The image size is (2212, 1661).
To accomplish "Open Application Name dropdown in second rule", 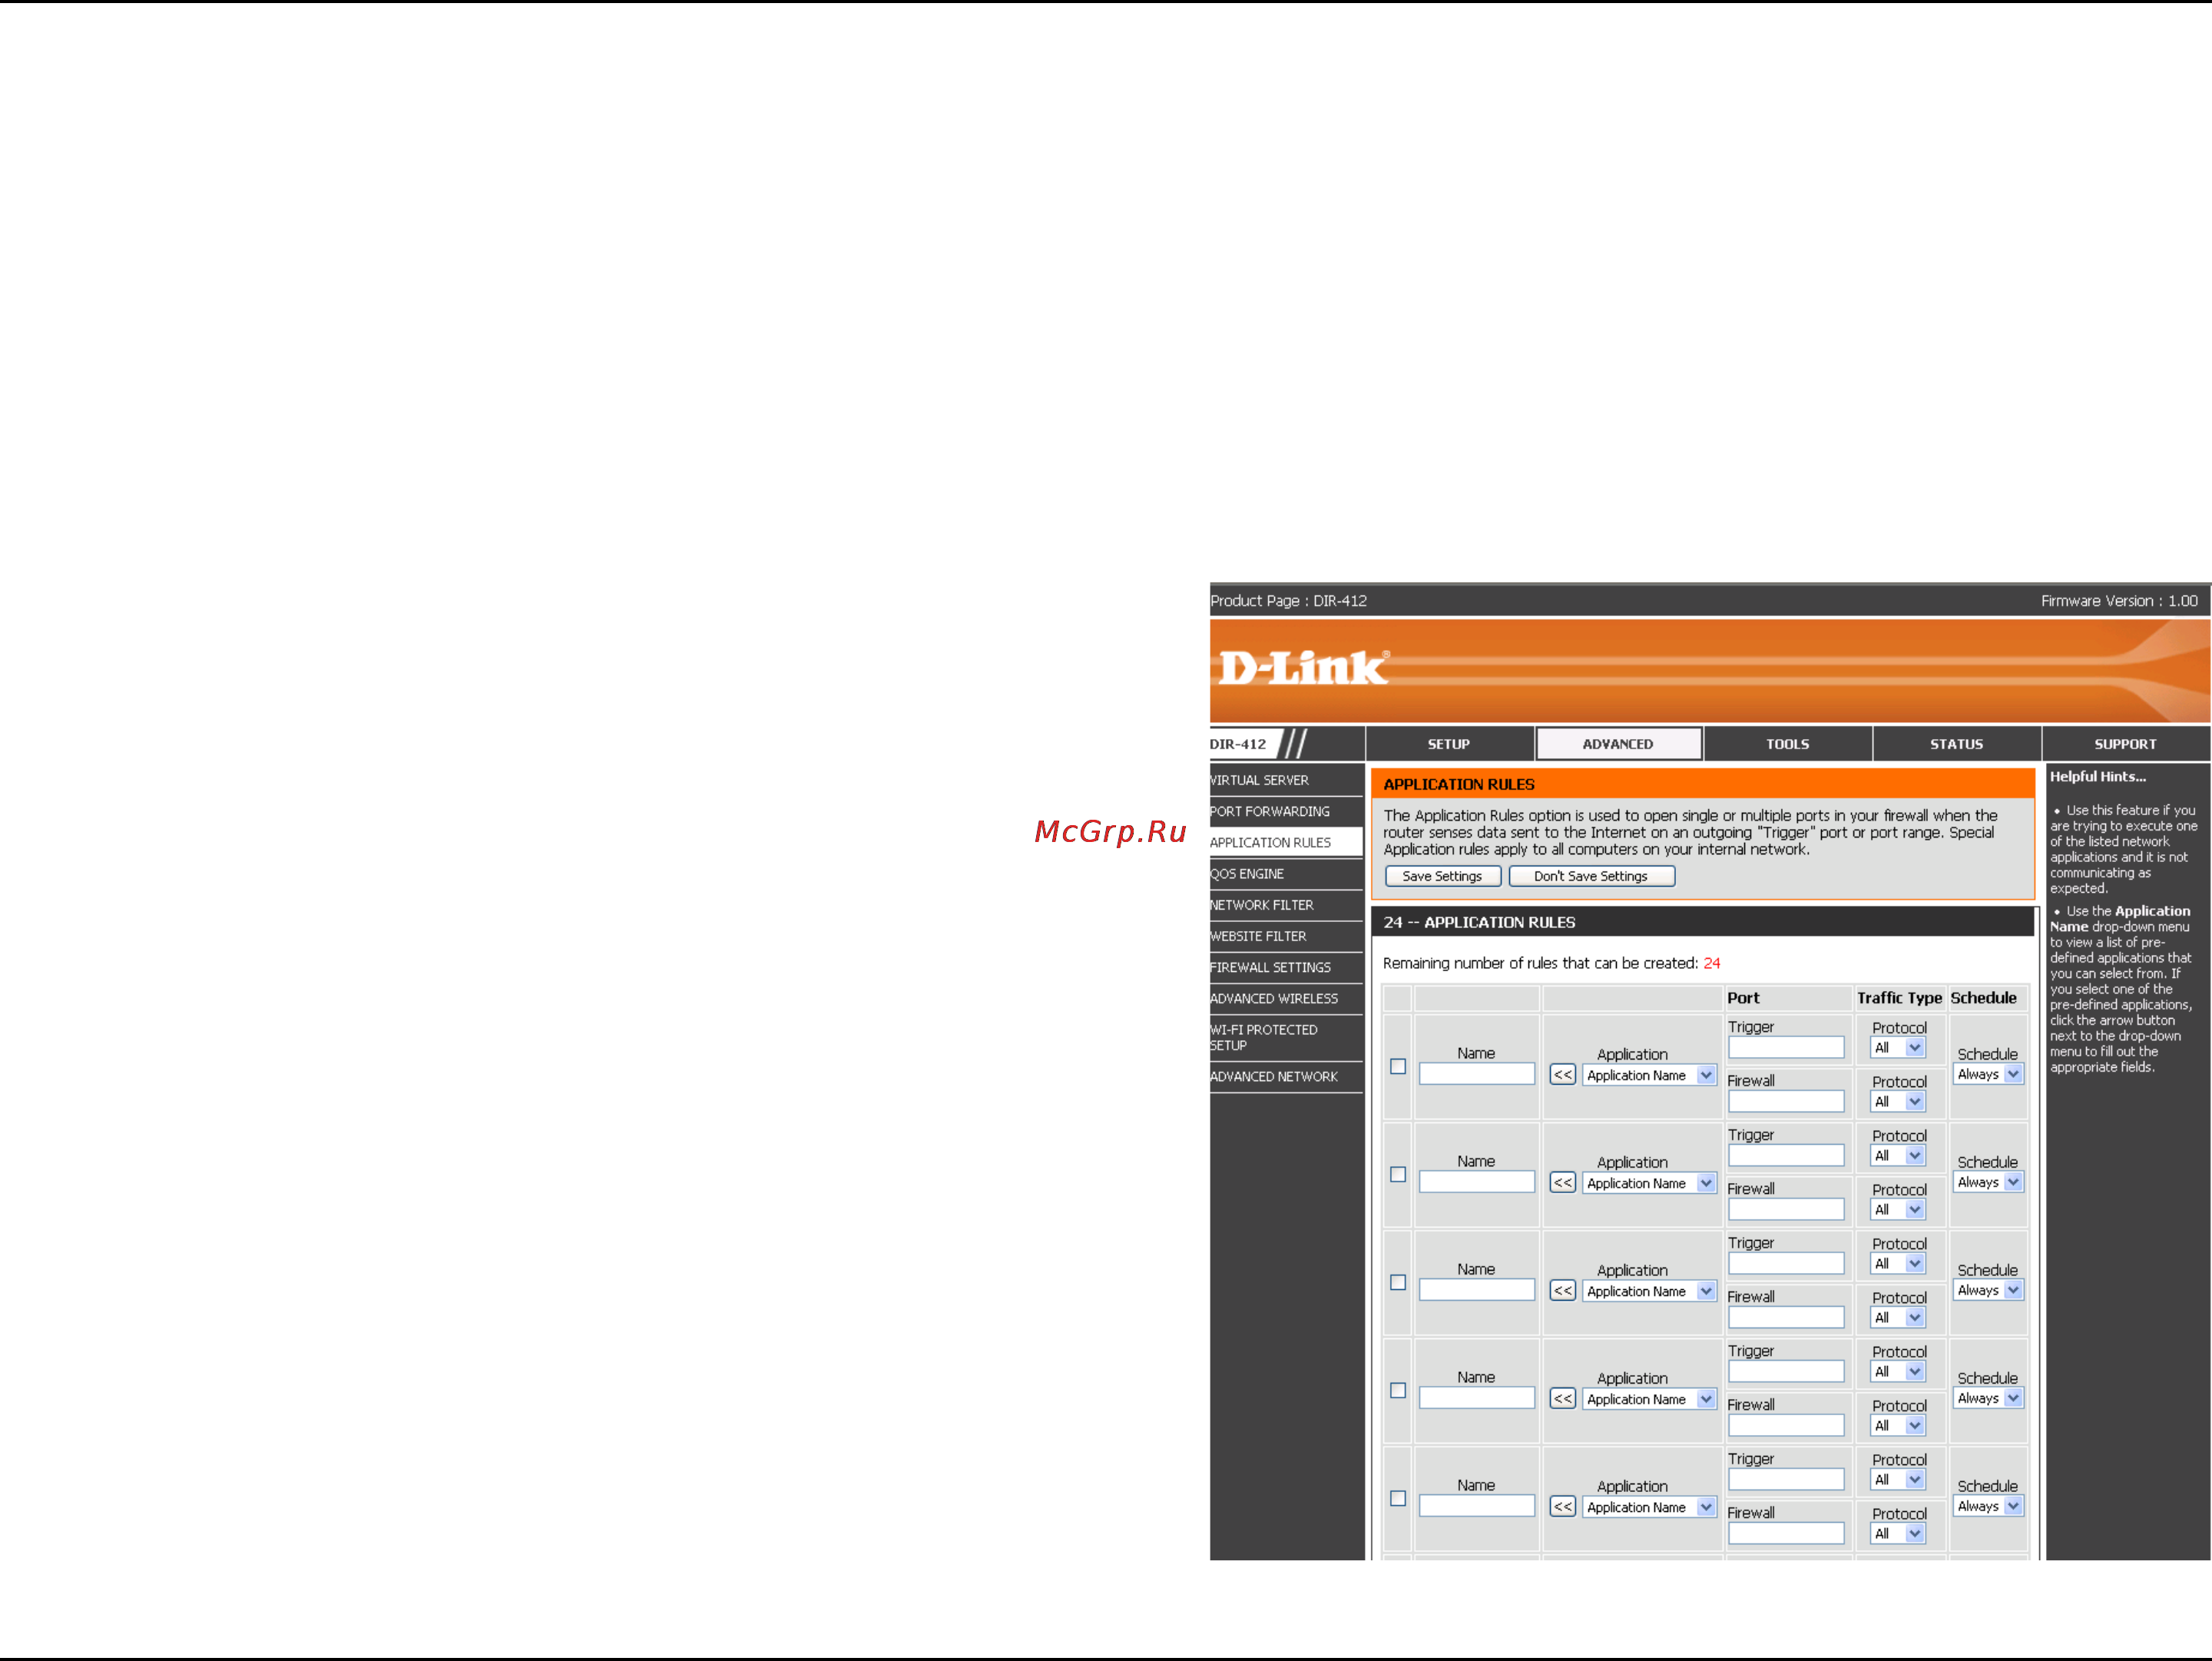I will pyautogui.click(x=1650, y=1183).
